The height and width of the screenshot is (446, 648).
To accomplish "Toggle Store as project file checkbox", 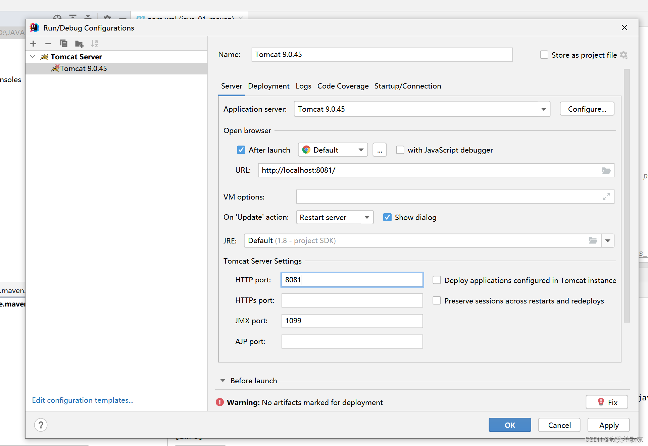I will pyautogui.click(x=544, y=55).
